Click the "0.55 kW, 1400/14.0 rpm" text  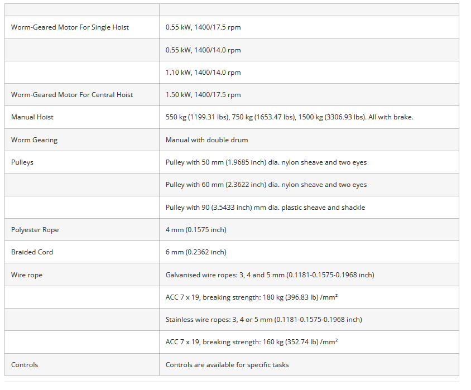(203, 50)
